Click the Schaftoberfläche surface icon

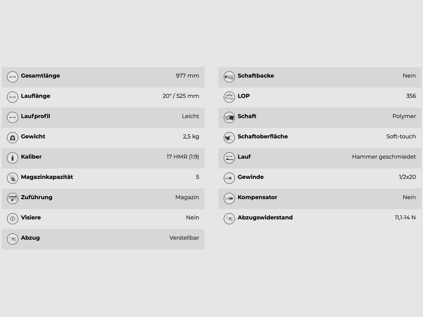pyautogui.click(x=229, y=138)
